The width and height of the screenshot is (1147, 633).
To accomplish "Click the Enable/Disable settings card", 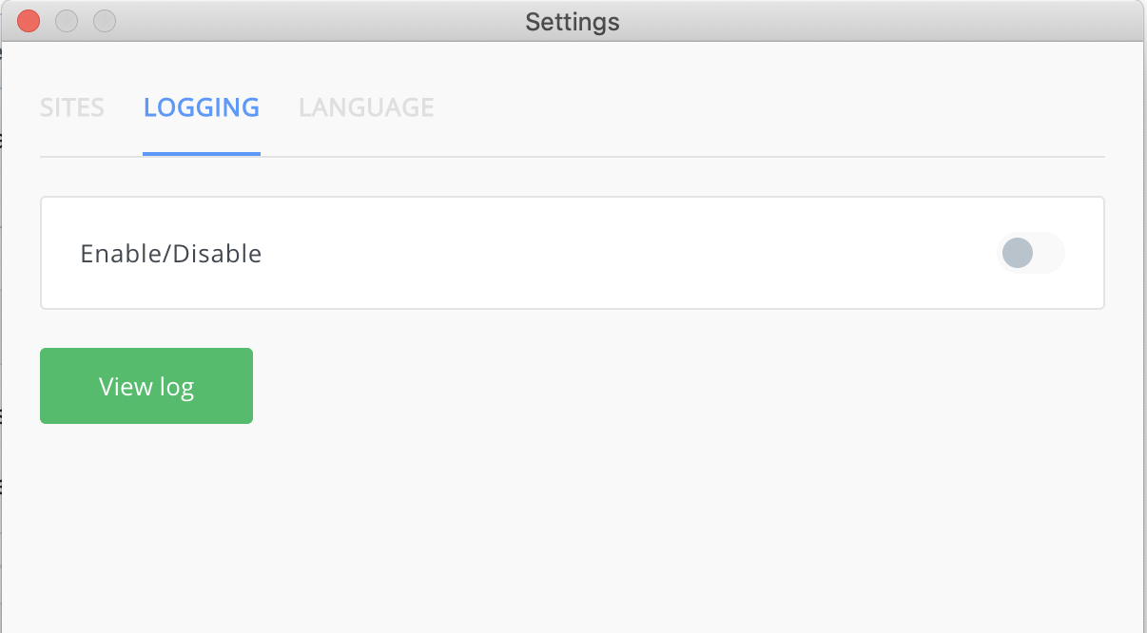I will tap(572, 253).
